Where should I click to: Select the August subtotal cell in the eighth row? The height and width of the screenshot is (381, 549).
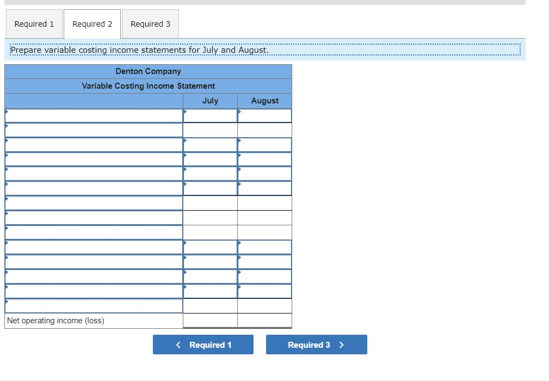tap(265, 217)
